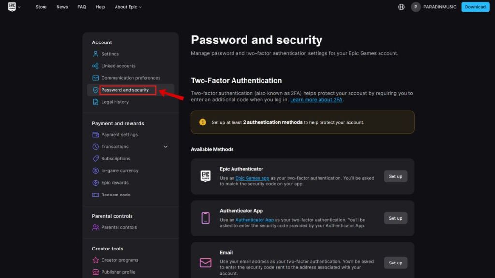Open the Epic logo dropdown menu
Screen dimensions: 495x278
13,7
